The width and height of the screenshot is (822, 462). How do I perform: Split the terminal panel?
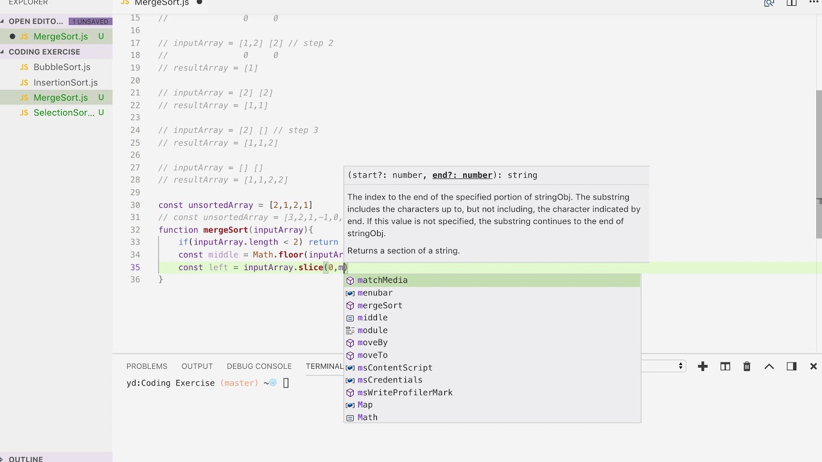point(725,366)
